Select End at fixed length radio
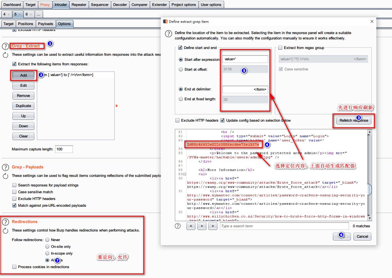Viewport: 392px width, 278px height. (181, 99)
